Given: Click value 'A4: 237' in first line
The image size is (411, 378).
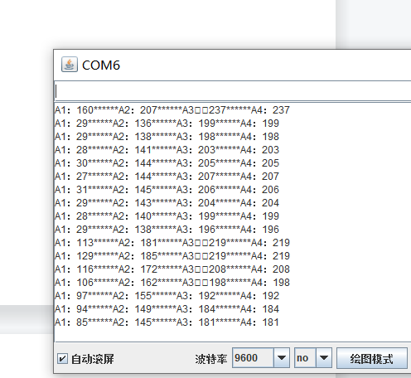Looking at the screenshot, I should (270, 110).
